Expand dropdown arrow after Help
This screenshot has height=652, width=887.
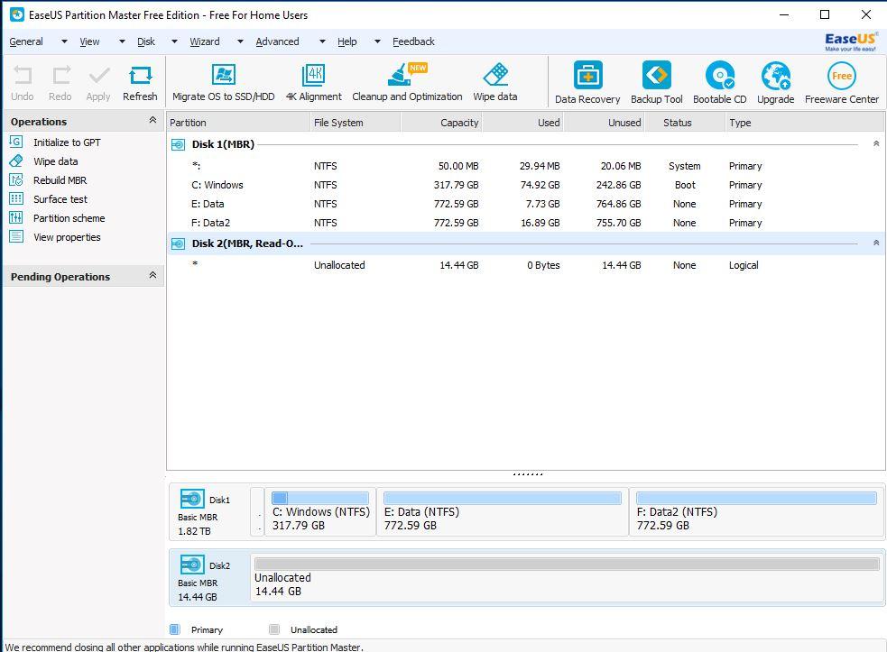(377, 41)
